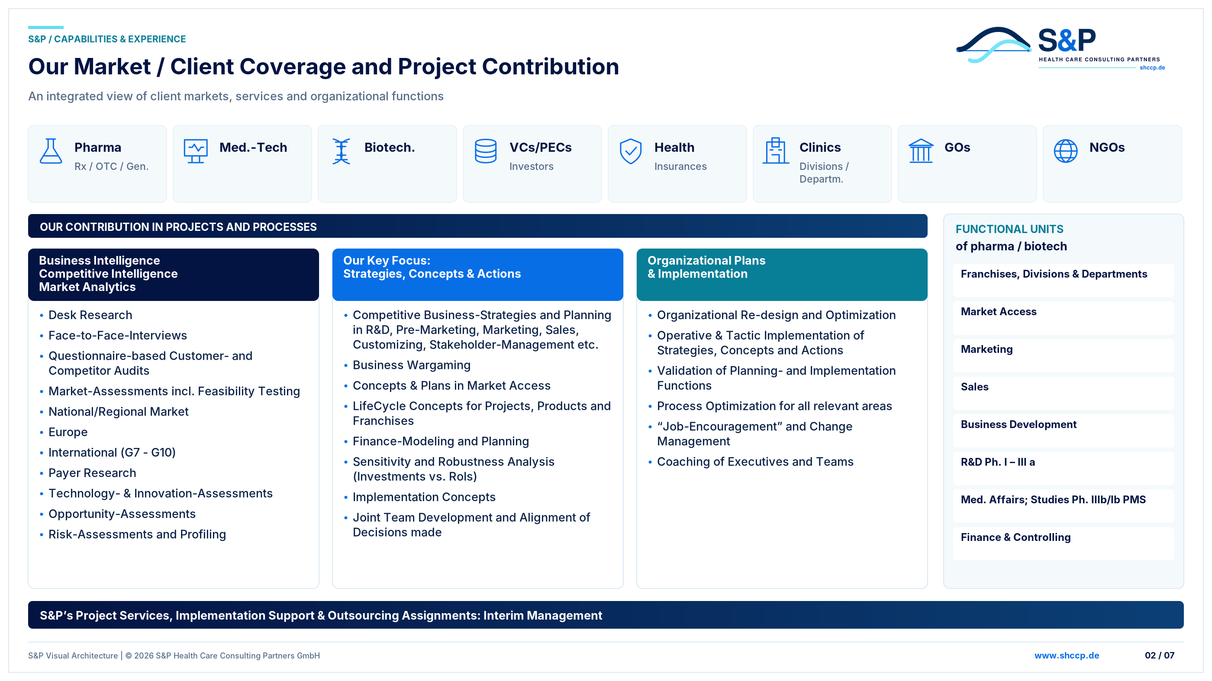This screenshot has width=1212, height=681.
Task: Click the Divisions / Departm. subtitle
Action: coord(824,173)
